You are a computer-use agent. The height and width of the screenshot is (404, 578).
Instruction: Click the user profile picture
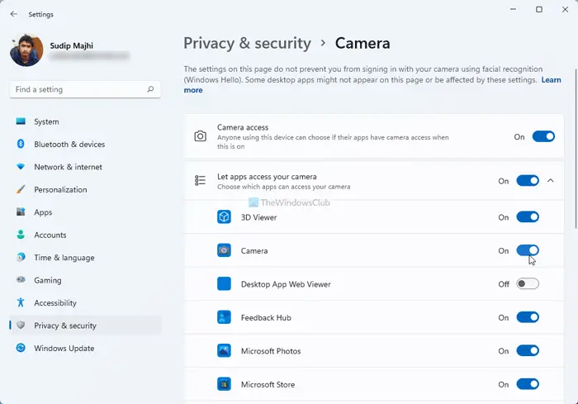[x=26, y=50]
